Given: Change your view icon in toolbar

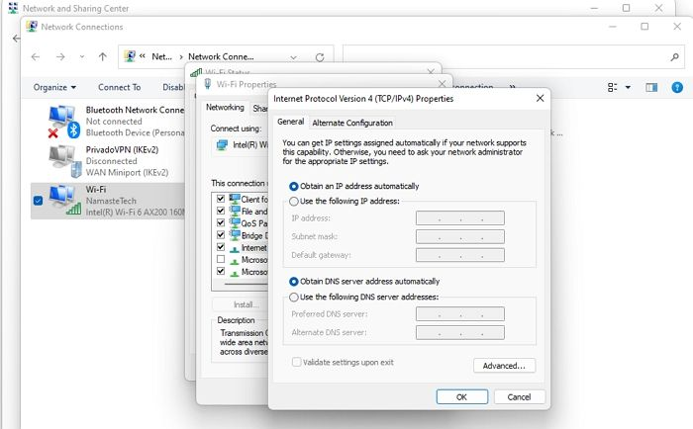Looking at the screenshot, I should [612, 87].
